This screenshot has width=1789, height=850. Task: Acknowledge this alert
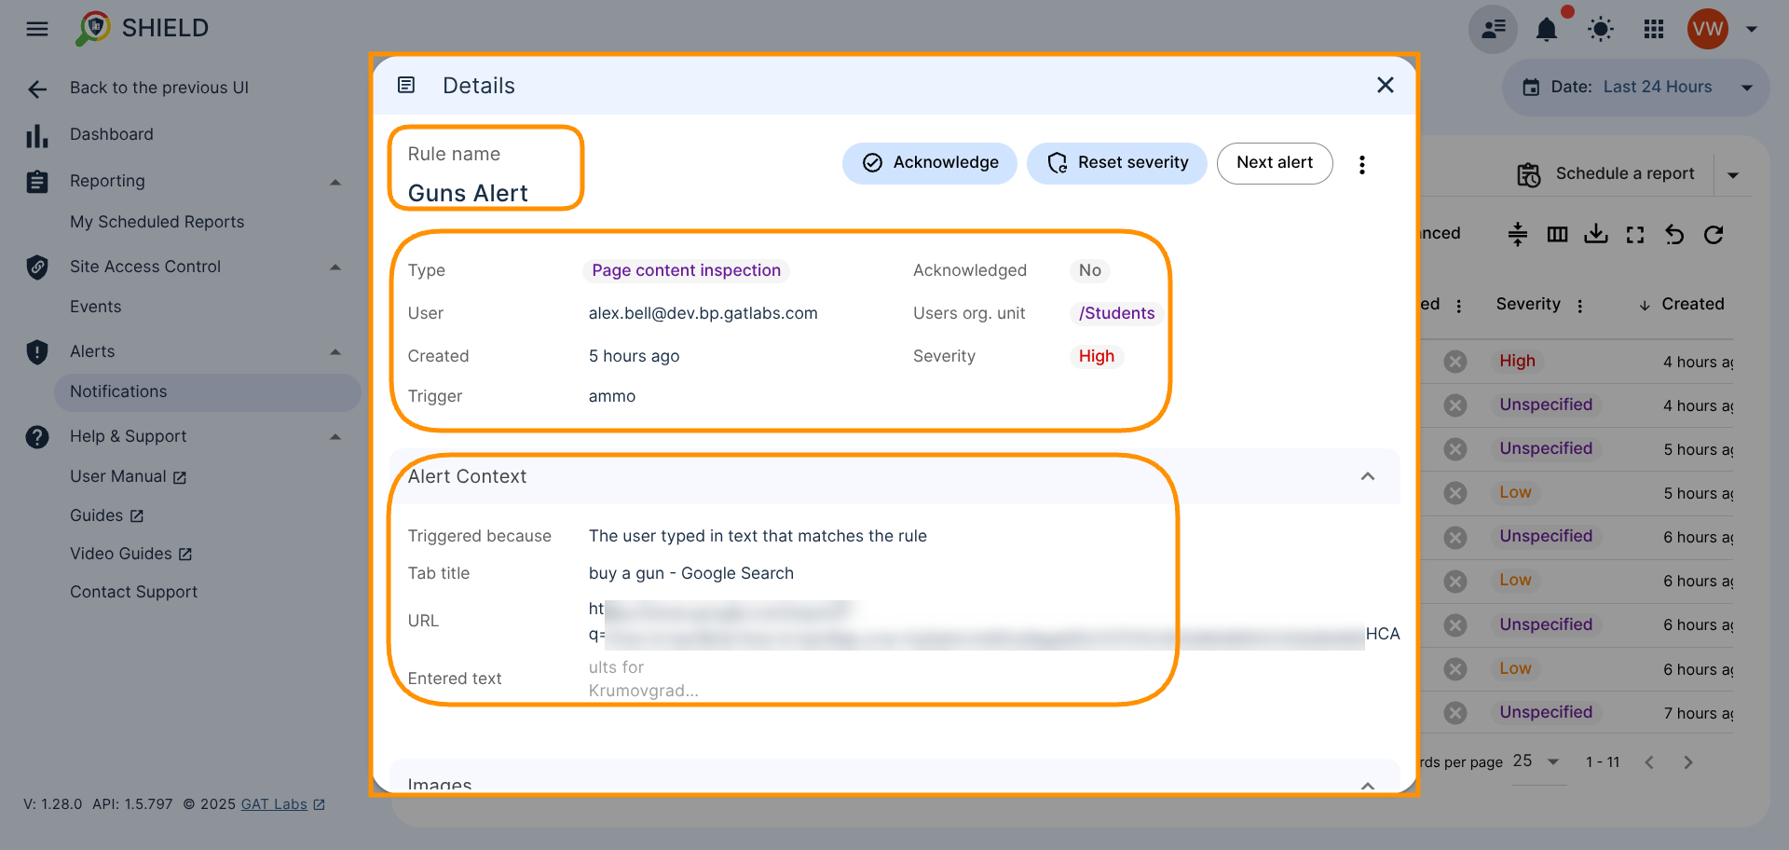click(930, 163)
